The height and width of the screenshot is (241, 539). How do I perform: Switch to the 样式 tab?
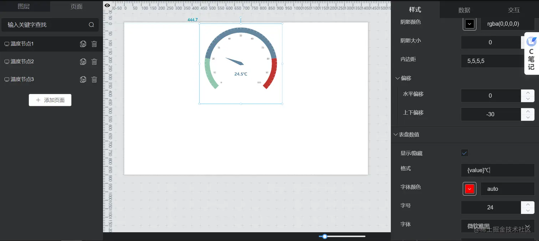tap(415, 10)
